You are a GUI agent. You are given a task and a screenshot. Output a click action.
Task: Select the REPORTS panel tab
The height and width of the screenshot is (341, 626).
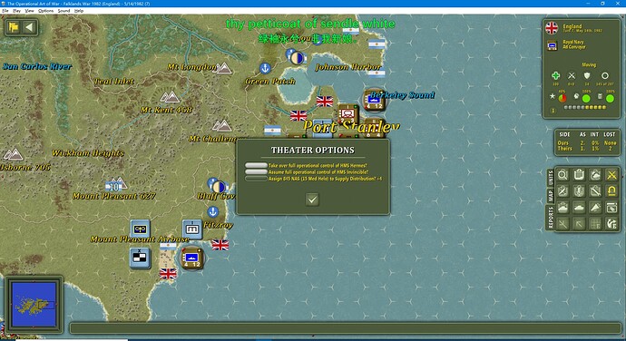point(551,218)
